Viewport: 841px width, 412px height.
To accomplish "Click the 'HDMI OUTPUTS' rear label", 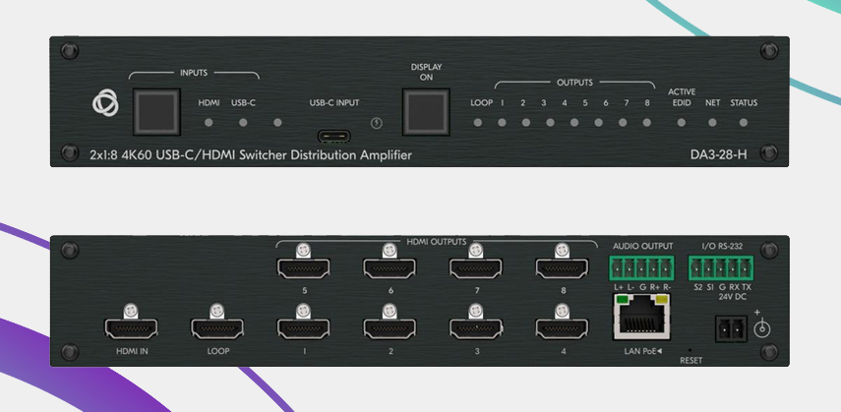I will tap(436, 242).
